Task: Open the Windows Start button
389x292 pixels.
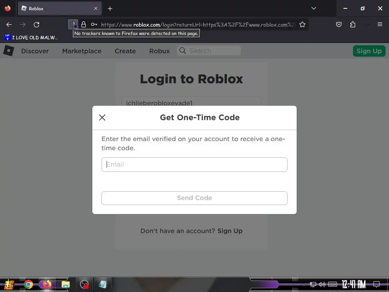Action: click(x=9, y=284)
